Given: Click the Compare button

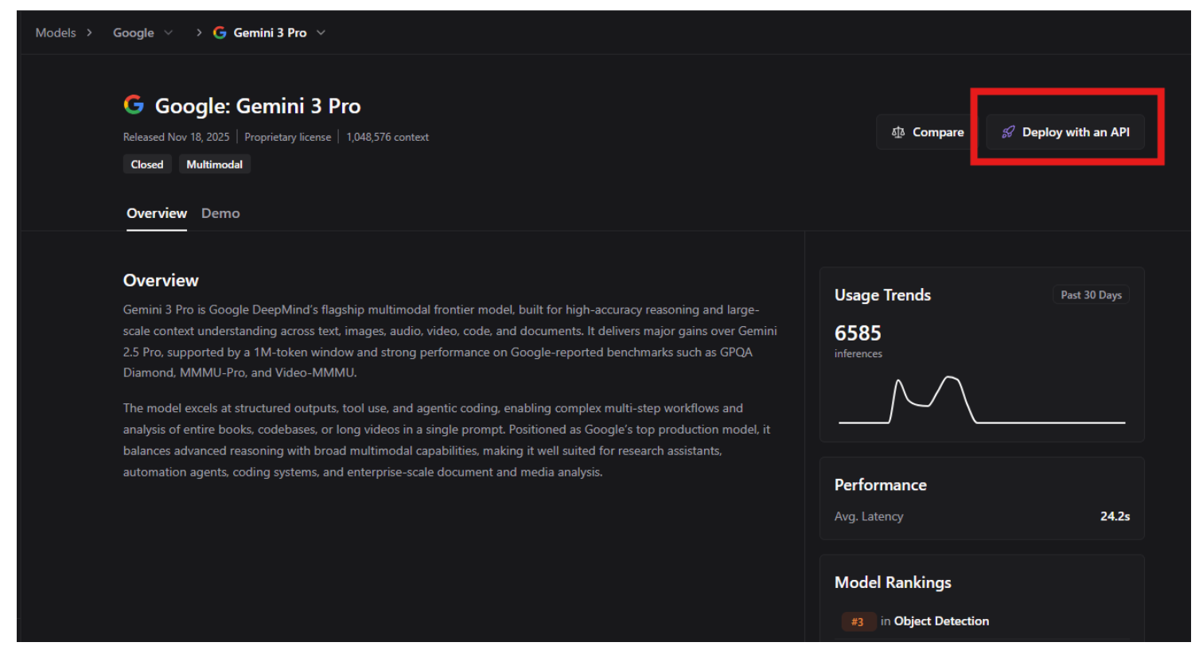Looking at the screenshot, I should 929,132.
